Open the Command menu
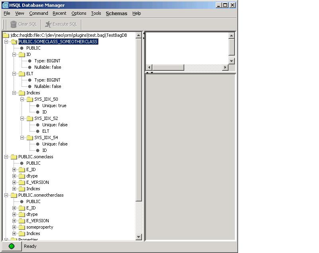Viewport: 319px width, 253px height. coord(39,13)
